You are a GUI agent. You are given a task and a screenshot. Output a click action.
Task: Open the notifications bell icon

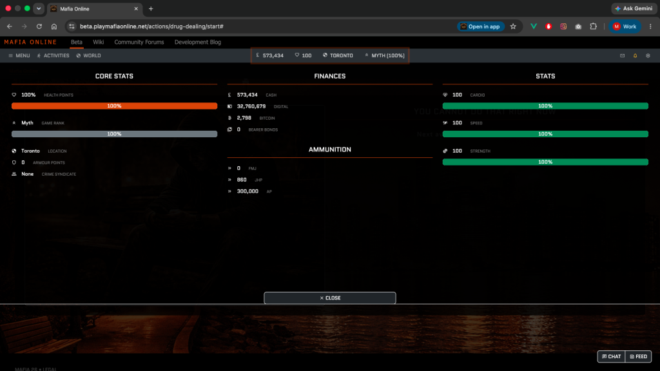(x=635, y=55)
